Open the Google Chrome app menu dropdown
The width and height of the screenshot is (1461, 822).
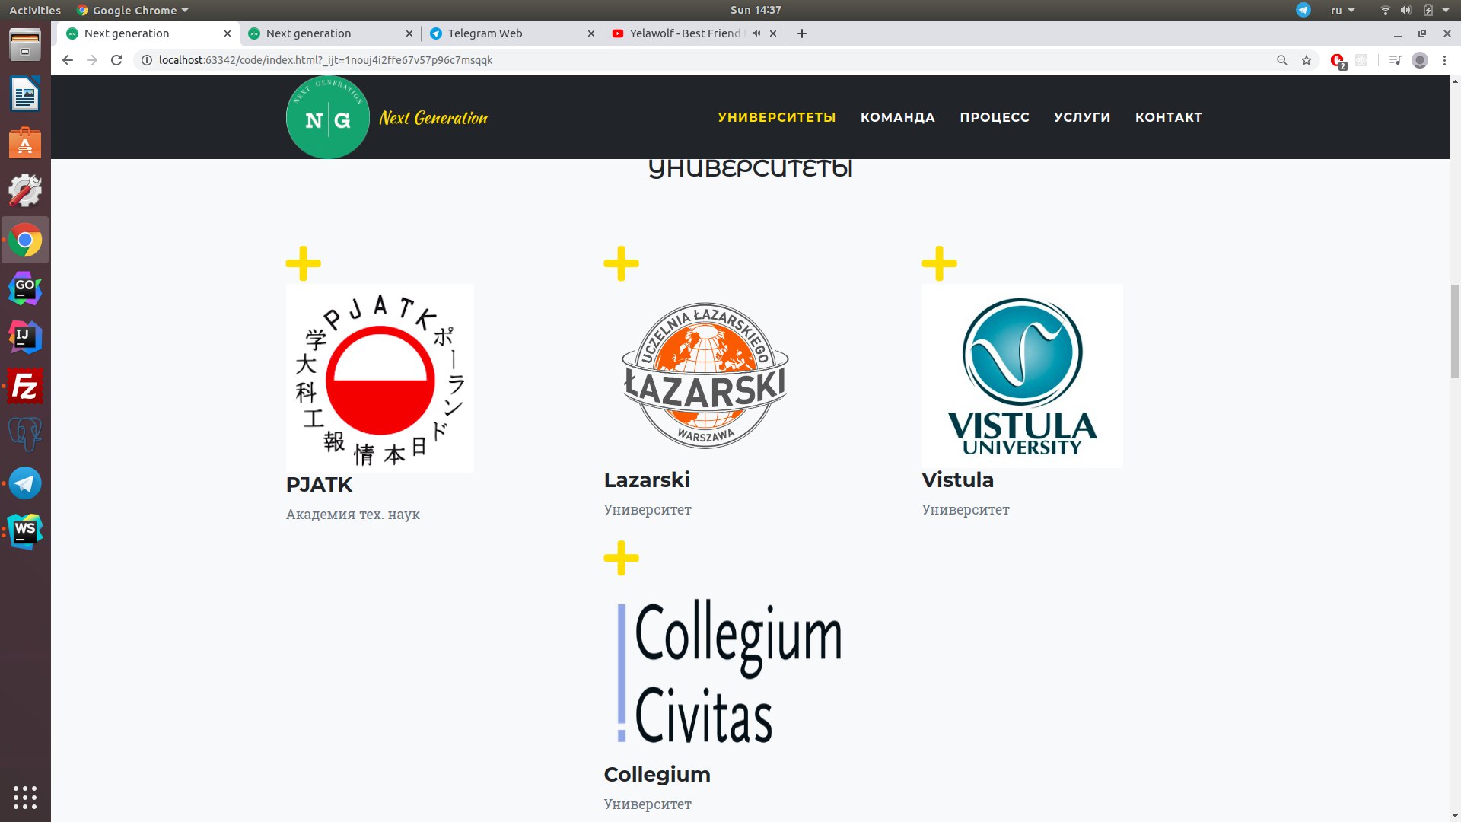132,10
